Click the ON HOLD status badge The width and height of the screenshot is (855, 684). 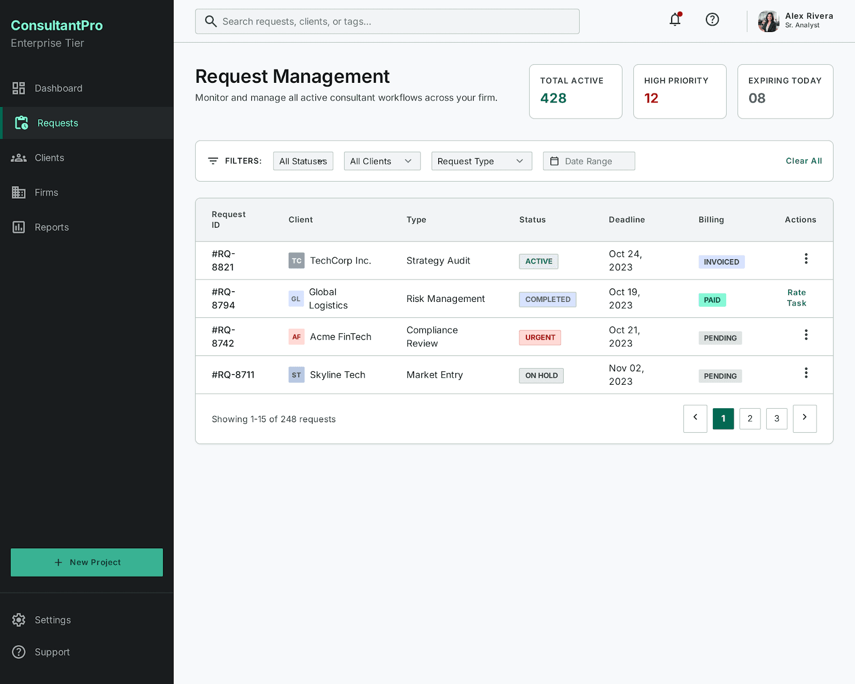pyautogui.click(x=541, y=376)
